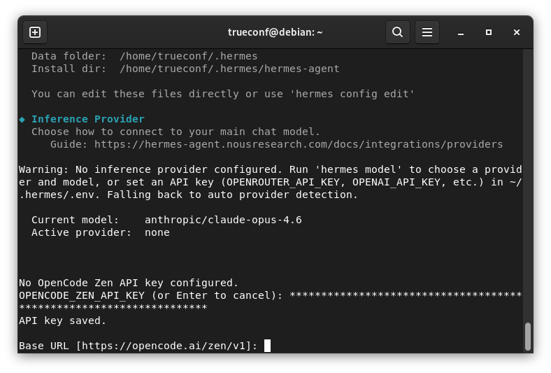The width and height of the screenshot is (551, 373).
Task: Click the anthropic/claude-opus-4.6 model text
Action: click(223, 220)
